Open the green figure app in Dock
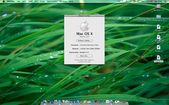The image size is (169, 105). point(104,102)
